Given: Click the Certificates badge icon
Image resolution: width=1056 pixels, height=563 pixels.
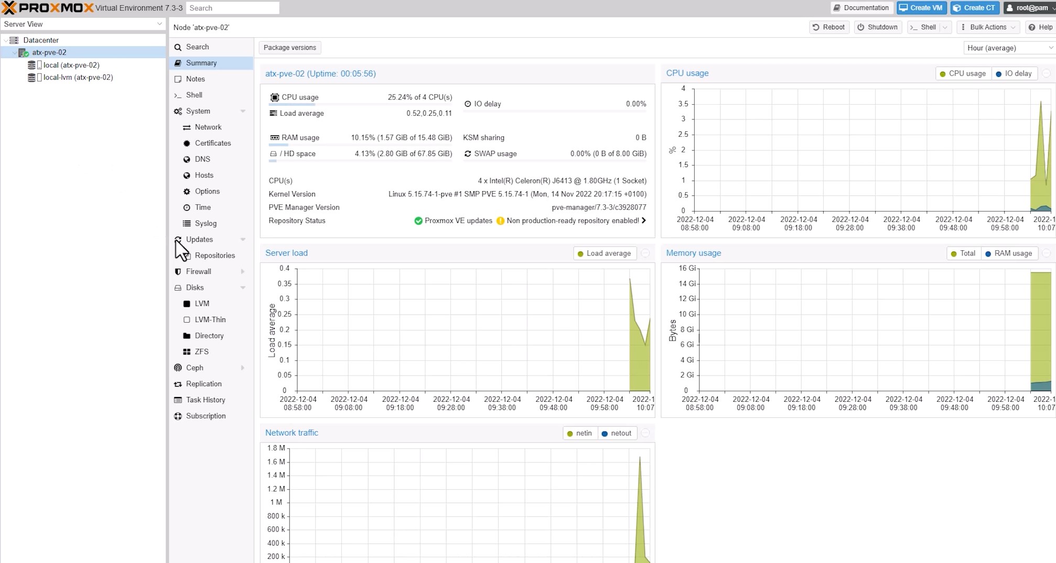Looking at the screenshot, I should click(187, 143).
